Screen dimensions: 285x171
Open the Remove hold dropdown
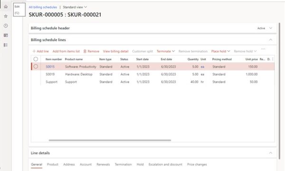[245, 51]
